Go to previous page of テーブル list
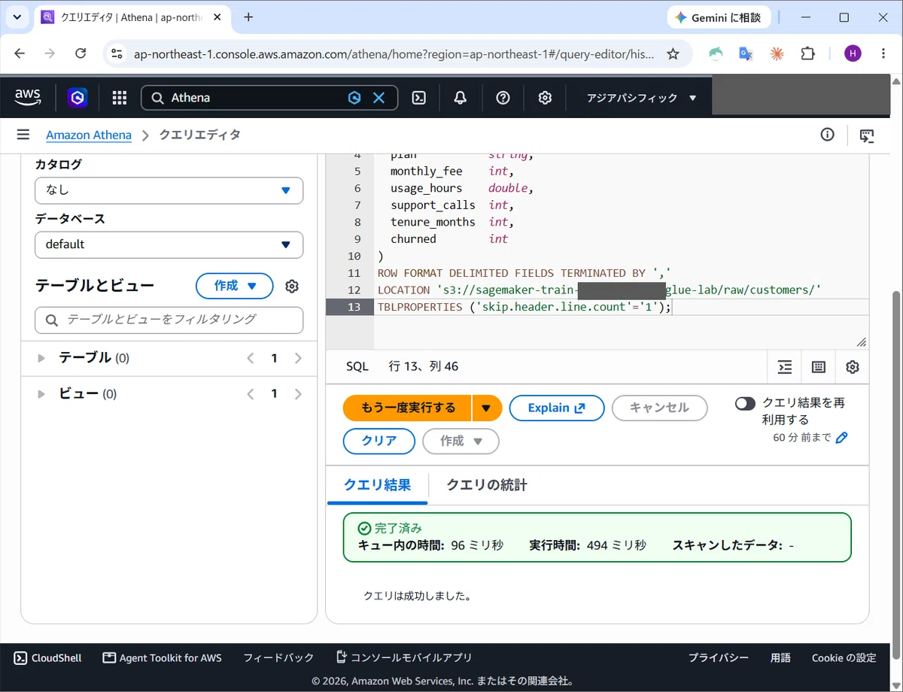This screenshot has width=903, height=692. (x=251, y=358)
